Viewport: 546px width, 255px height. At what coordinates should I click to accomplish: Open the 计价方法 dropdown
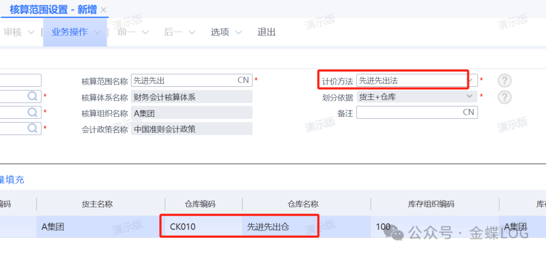point(471,80)
